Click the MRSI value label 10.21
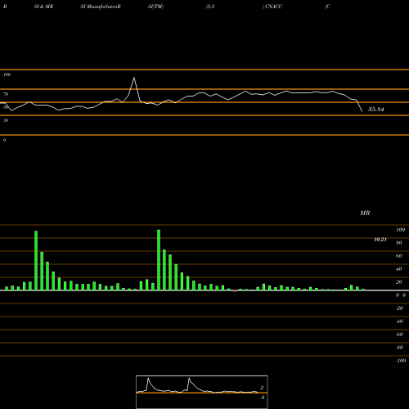The image size is (409, 409). [380, 240]
